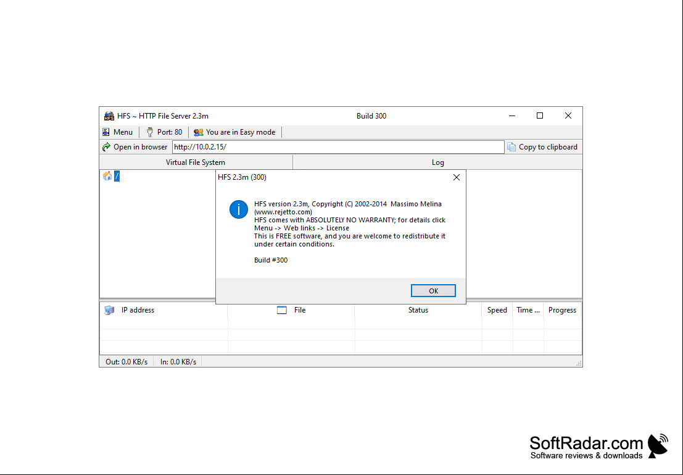683x475 pixels.
Task: Close the HFS 2.3m (300) dialog
Action: coord(457,177)
